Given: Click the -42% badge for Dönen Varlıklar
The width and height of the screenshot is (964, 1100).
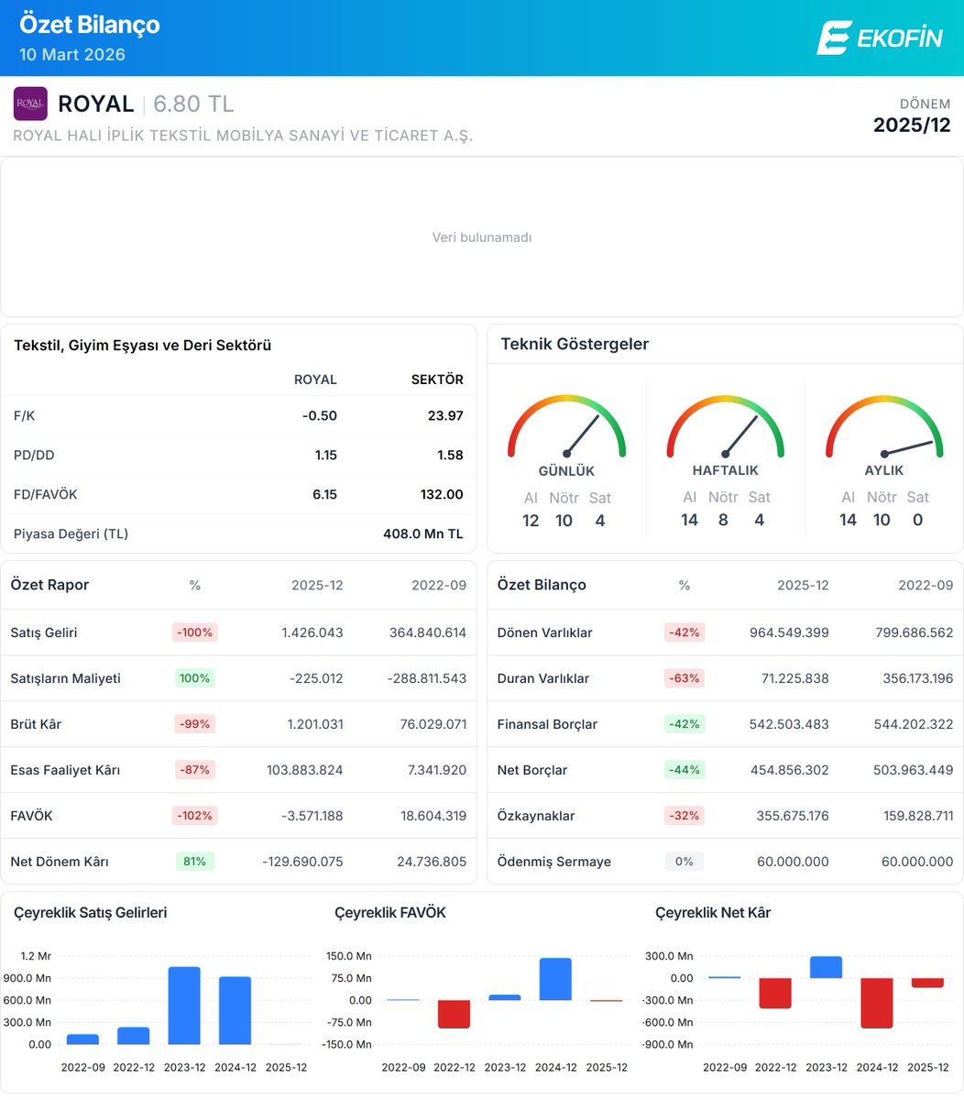Looking at the screenshot, I should [x=685, y=632].
